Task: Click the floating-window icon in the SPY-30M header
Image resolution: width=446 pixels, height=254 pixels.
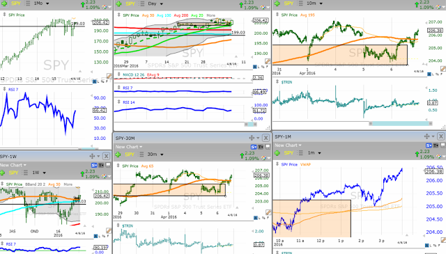Action: (x=268, y=147)
